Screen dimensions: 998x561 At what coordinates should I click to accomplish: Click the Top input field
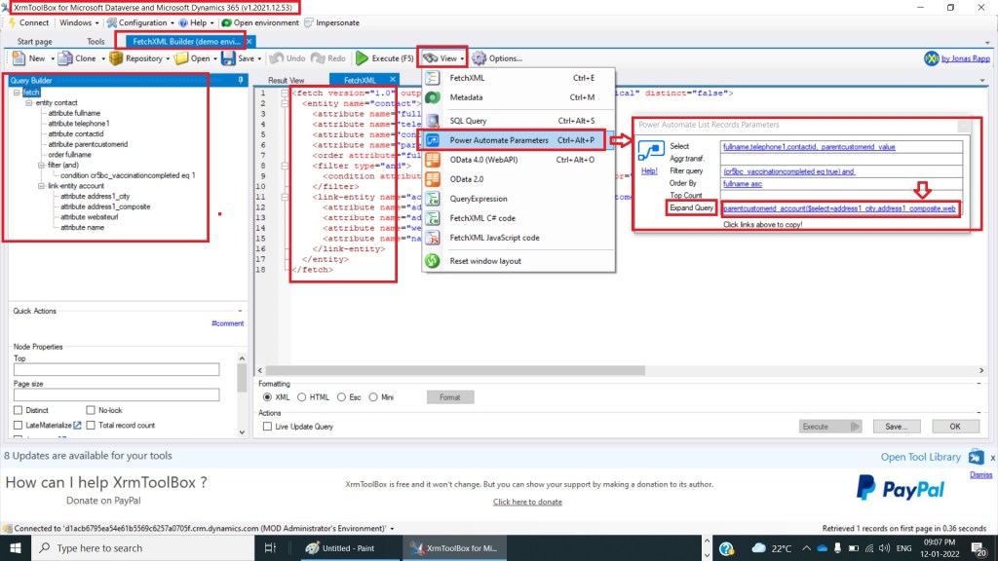pyautogui.click(x=116, y=370)
